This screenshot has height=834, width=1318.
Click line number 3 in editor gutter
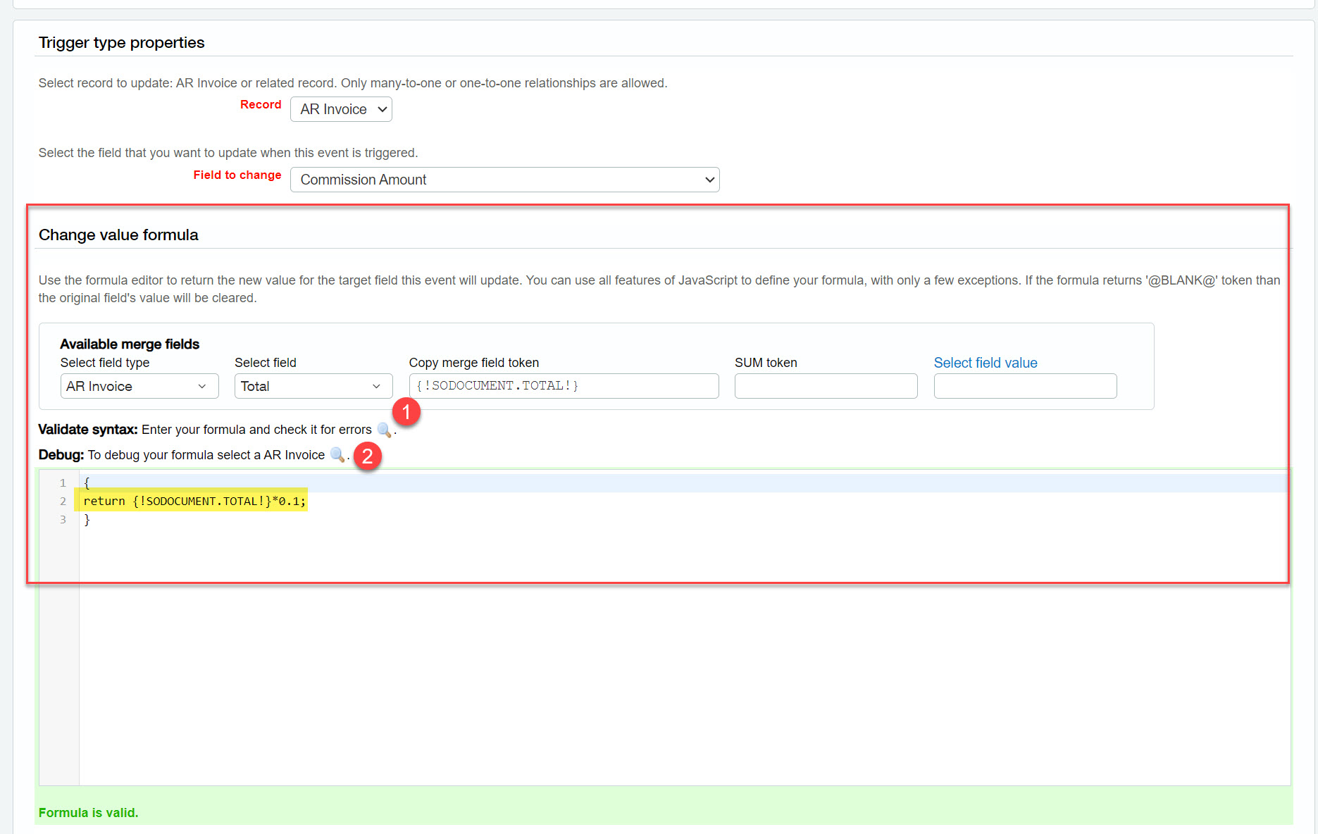[x=63, y=520]
